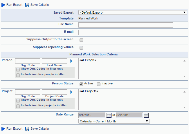Click the bottom Run Export play icon

[3, 129]
